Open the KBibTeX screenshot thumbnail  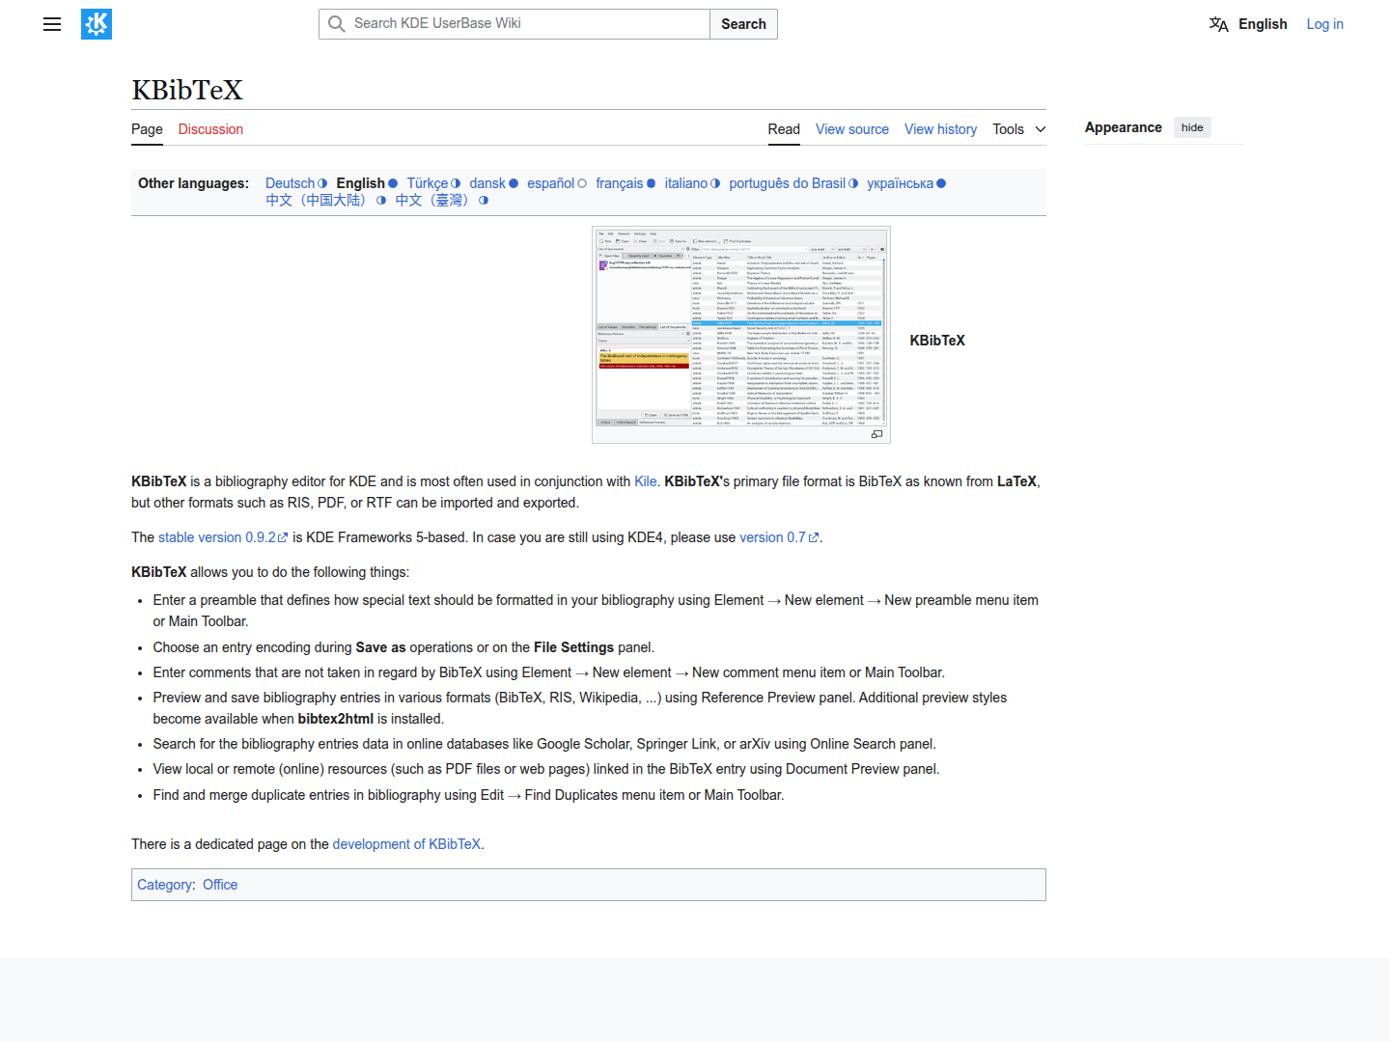click(740, 327)
